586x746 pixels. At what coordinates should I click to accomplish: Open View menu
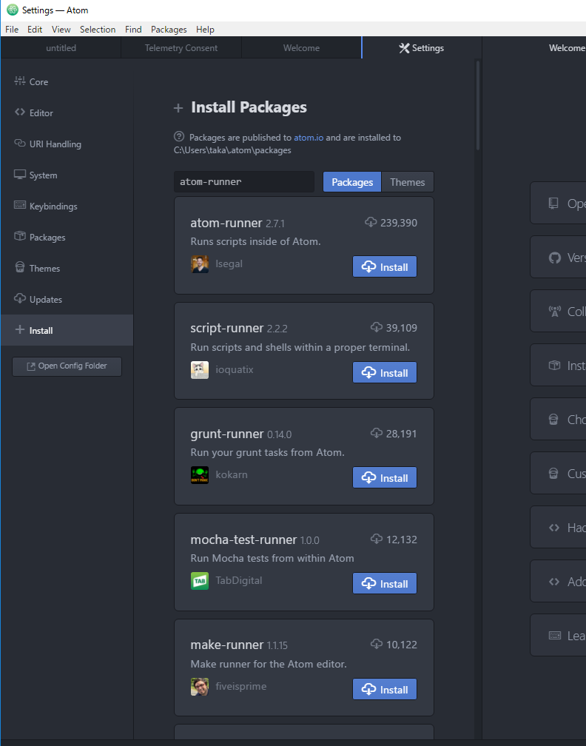61,30
